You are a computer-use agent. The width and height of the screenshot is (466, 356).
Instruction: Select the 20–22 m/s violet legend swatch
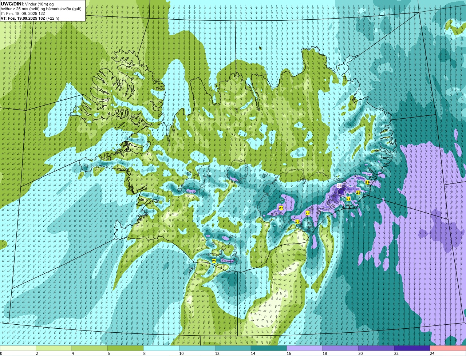point(376,348)
